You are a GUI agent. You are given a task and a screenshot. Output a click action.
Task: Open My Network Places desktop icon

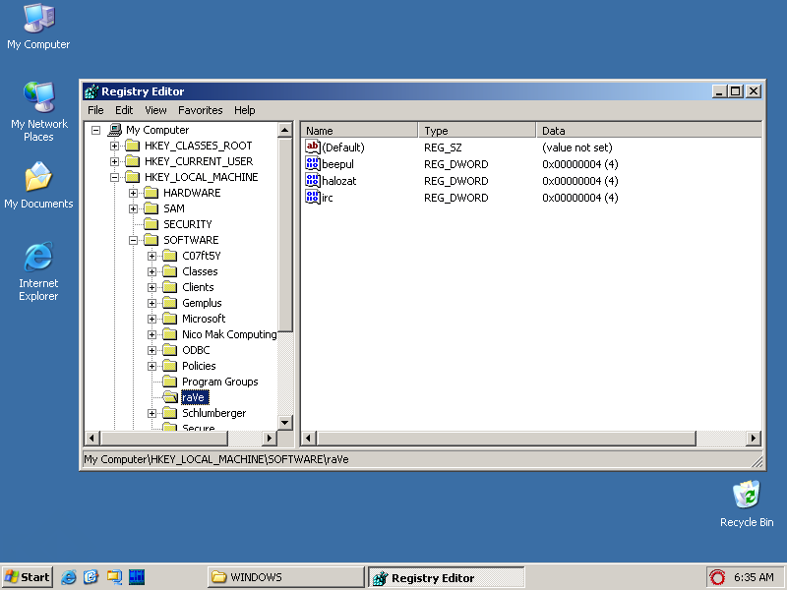[38, 111]
